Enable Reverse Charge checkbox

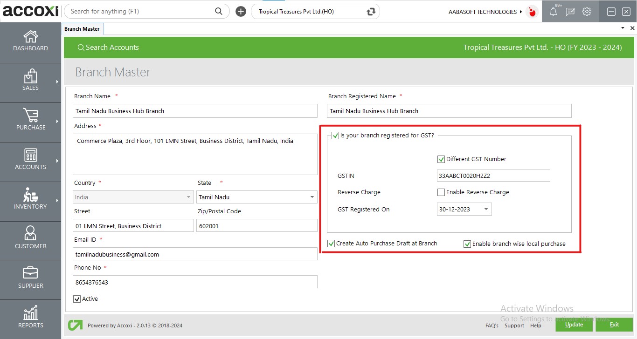click(441, 192)
